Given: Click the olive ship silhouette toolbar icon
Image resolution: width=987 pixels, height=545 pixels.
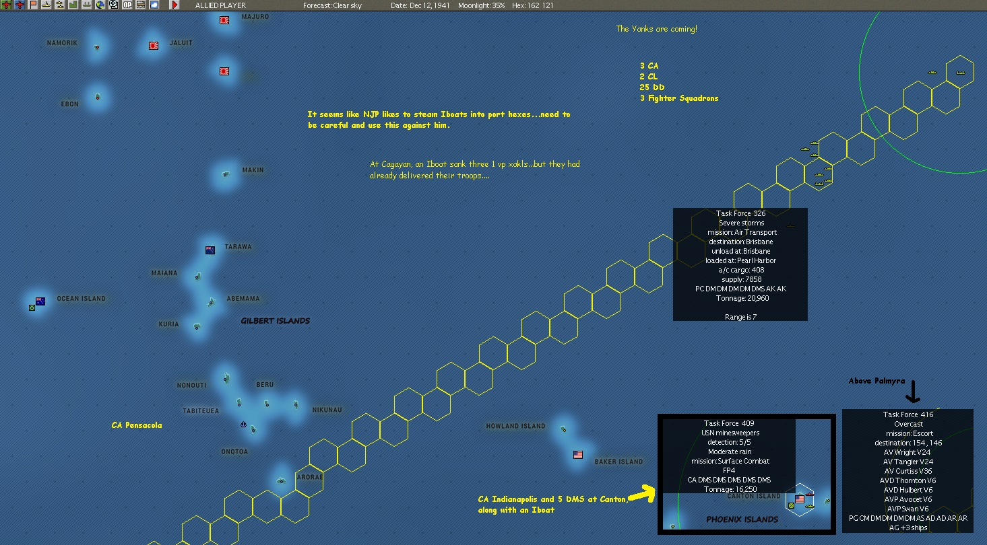Looking at the screenshot, I should tap(87, 5).
